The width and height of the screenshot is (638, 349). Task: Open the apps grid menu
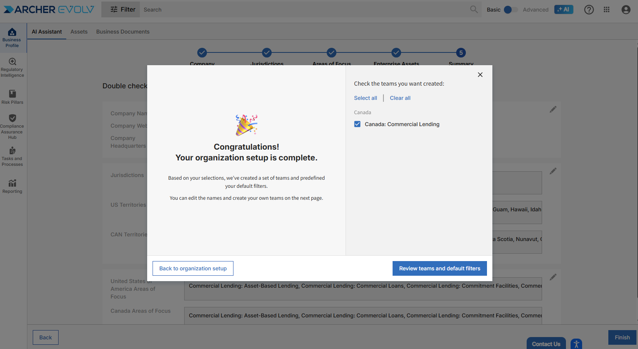click(606, 10)
